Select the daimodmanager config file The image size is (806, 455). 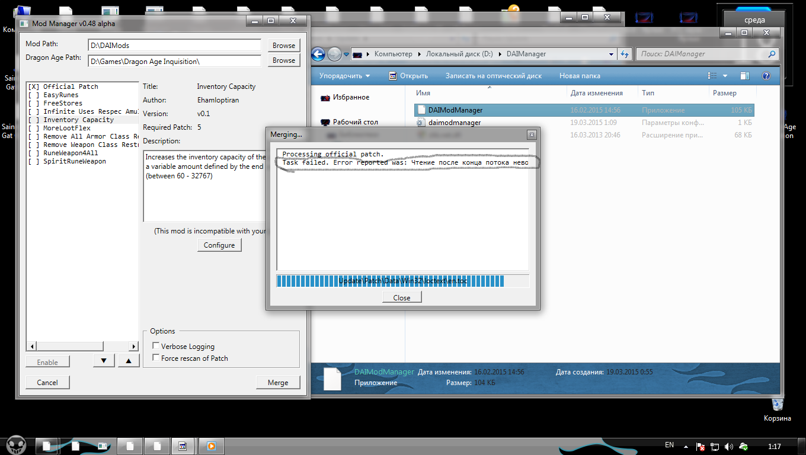tap(584, 123)
